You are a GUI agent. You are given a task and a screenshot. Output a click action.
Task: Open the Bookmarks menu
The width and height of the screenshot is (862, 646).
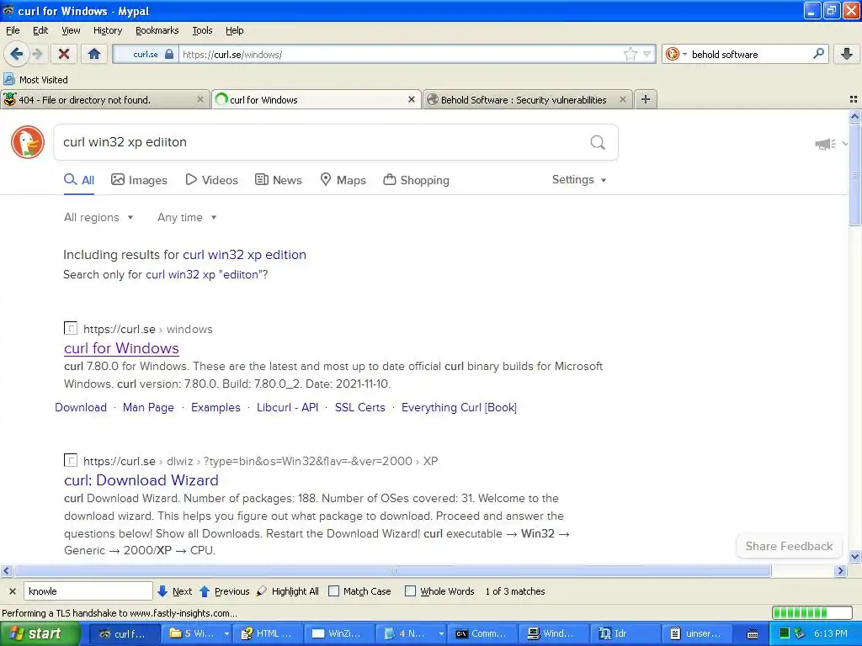click(157, 30)
